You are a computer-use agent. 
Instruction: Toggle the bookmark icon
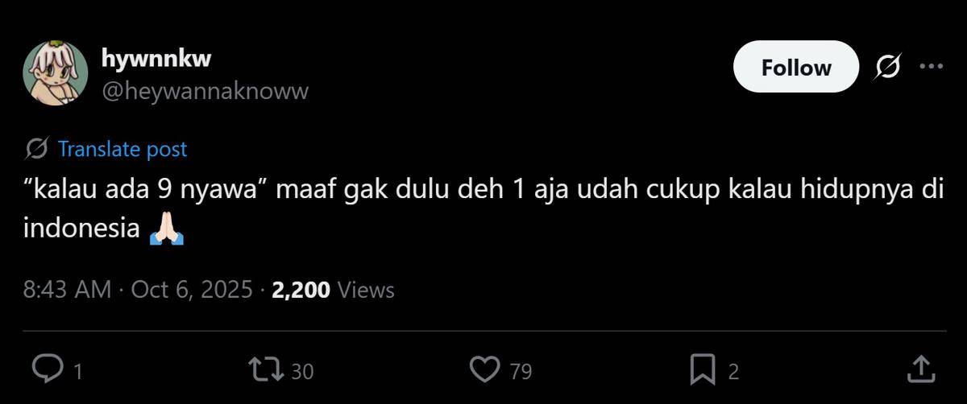click(x=703, y=370)
